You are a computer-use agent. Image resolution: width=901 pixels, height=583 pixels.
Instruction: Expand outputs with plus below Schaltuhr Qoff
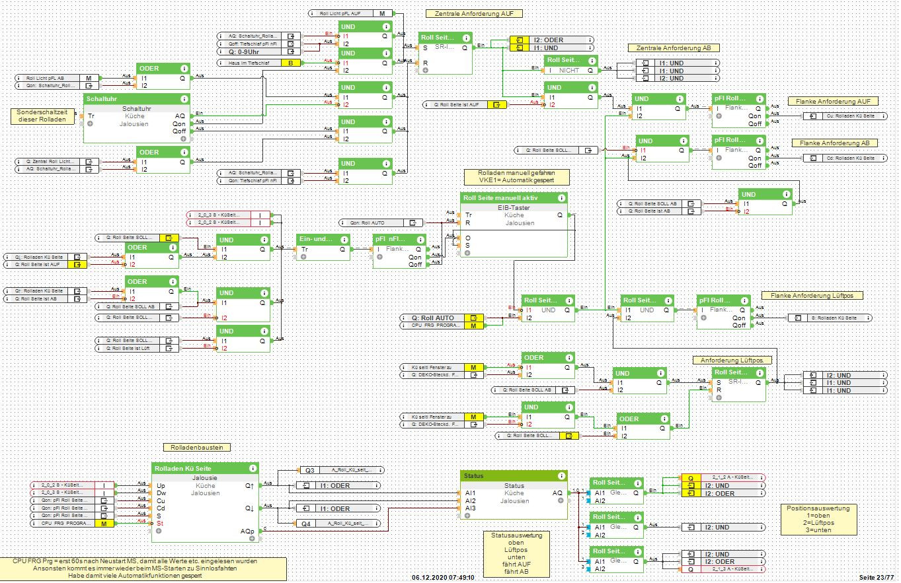[x=184, y=139]
